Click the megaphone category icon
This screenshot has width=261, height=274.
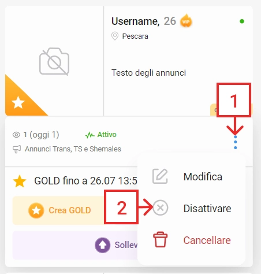17,149
